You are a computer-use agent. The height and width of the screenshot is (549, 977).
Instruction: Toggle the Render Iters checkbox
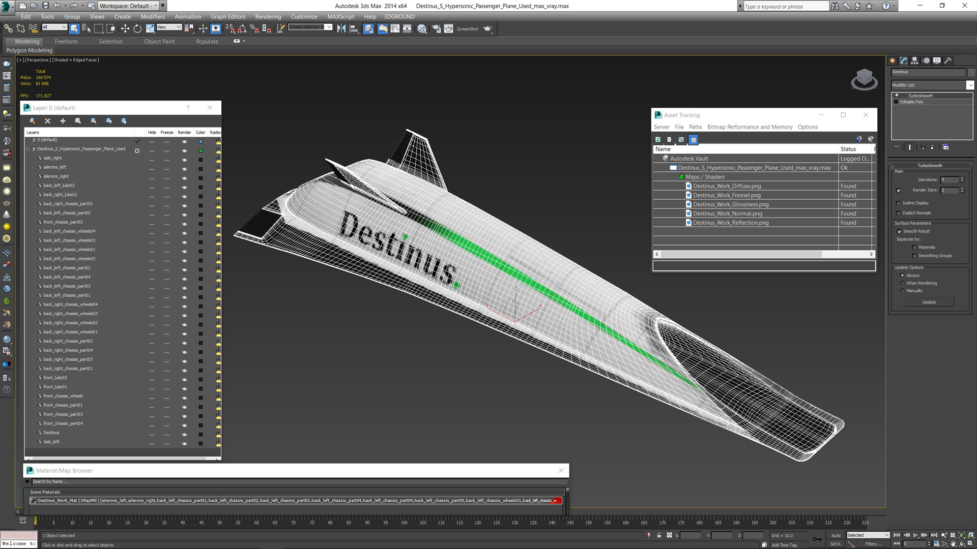[899, 191]
